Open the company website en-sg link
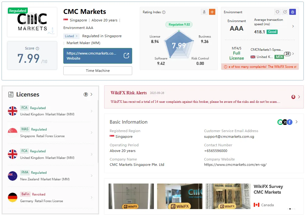Screen dimensions: 305x216 (x=235, y=165)
